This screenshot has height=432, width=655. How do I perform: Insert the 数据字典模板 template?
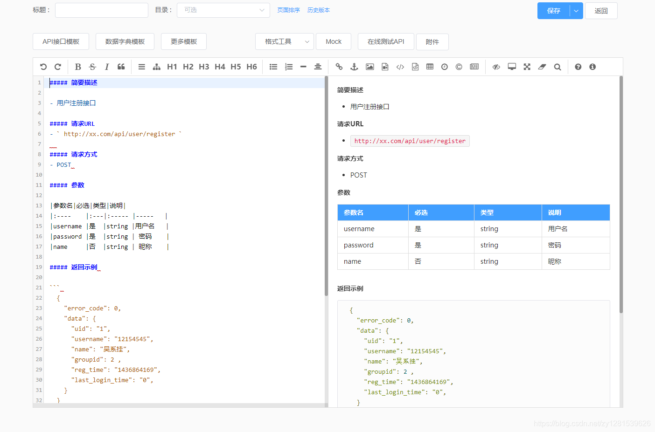coord(125,41)
